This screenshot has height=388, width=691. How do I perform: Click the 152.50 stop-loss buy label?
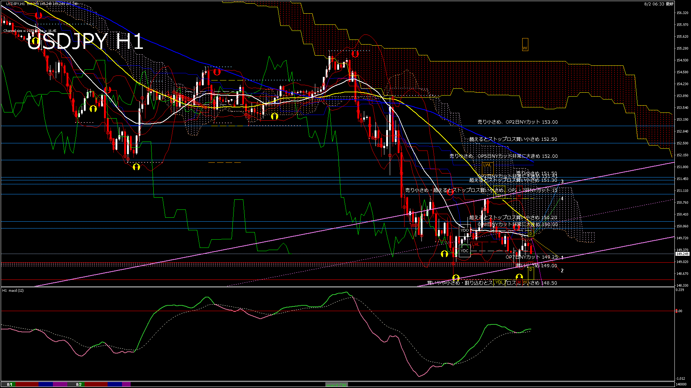click(x=513, y=139)
